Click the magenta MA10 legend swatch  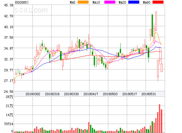point(110,2)
